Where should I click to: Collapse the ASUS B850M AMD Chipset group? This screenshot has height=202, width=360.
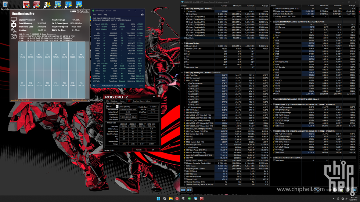click(271, 99)
